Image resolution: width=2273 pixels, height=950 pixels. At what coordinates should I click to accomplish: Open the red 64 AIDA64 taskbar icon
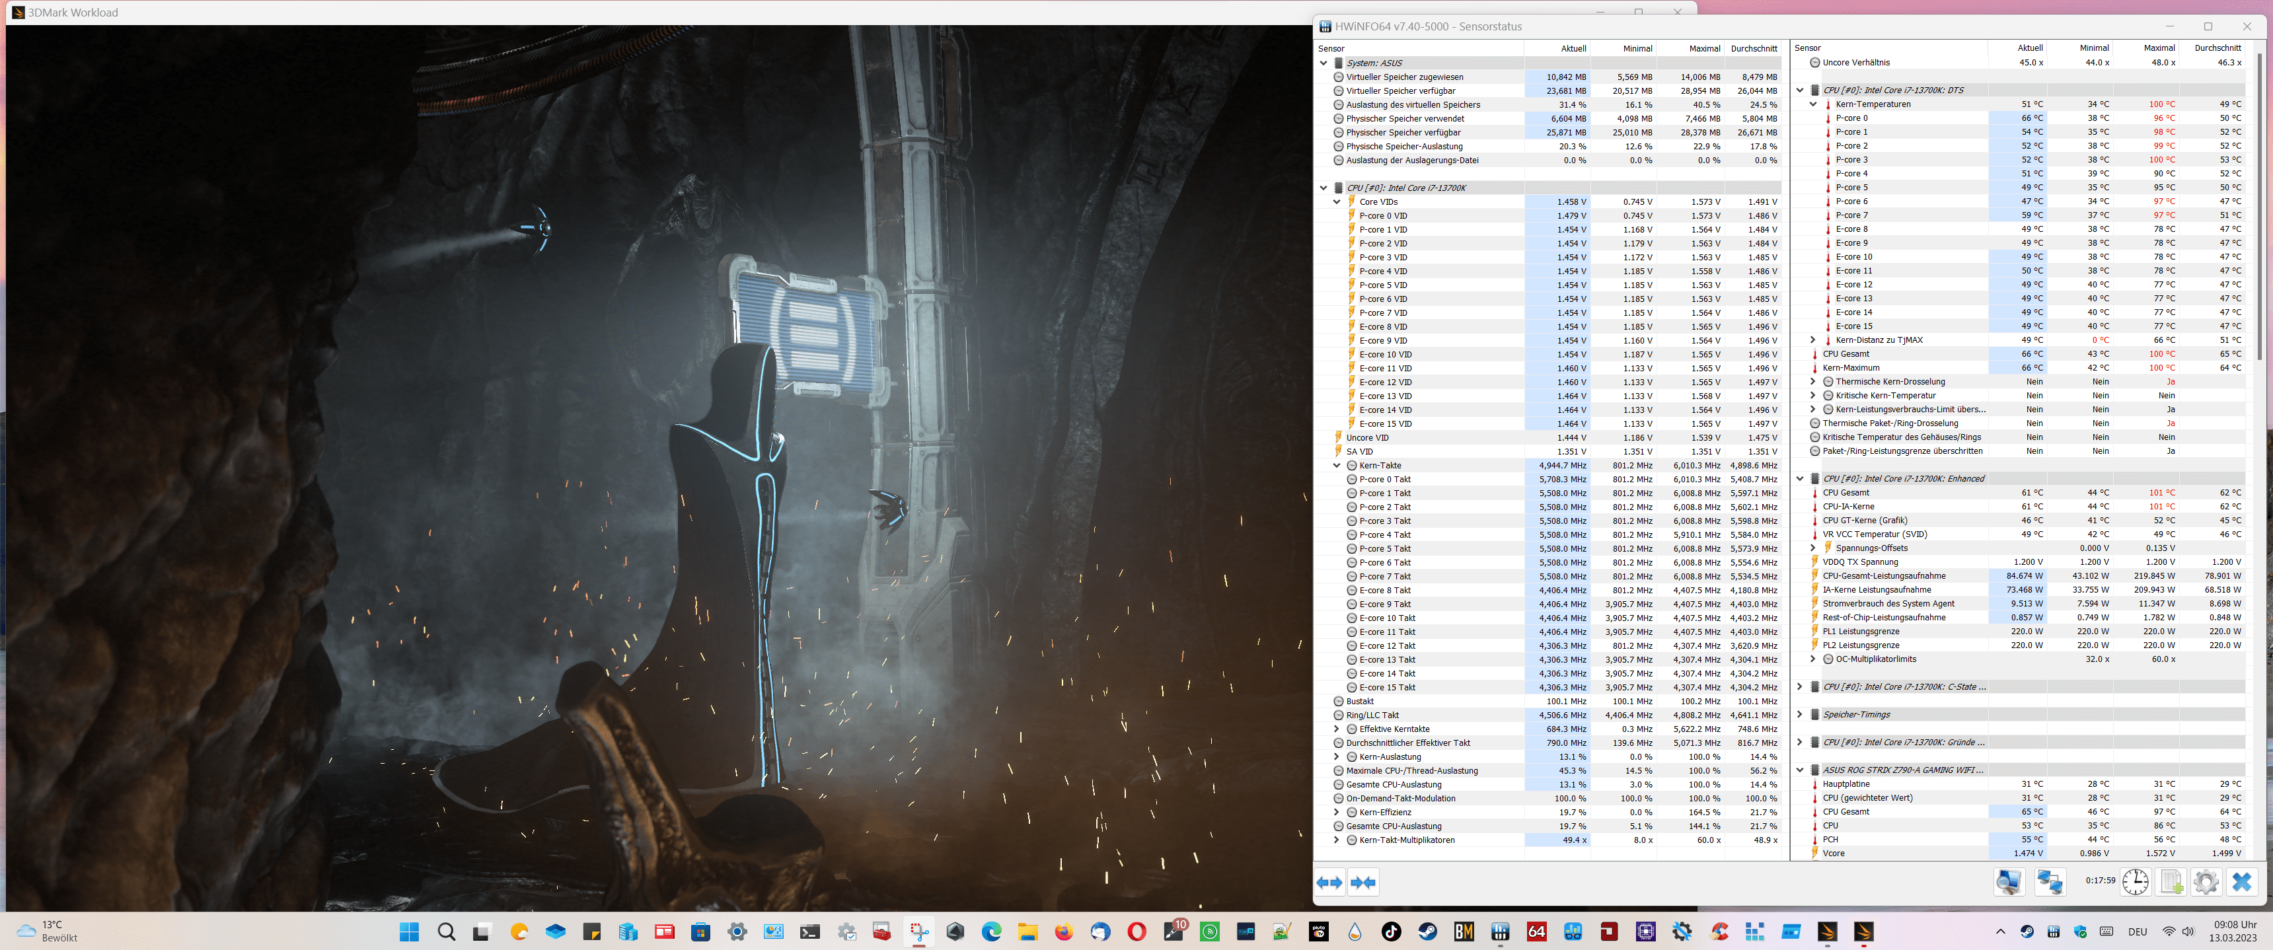click(1536, 932)
